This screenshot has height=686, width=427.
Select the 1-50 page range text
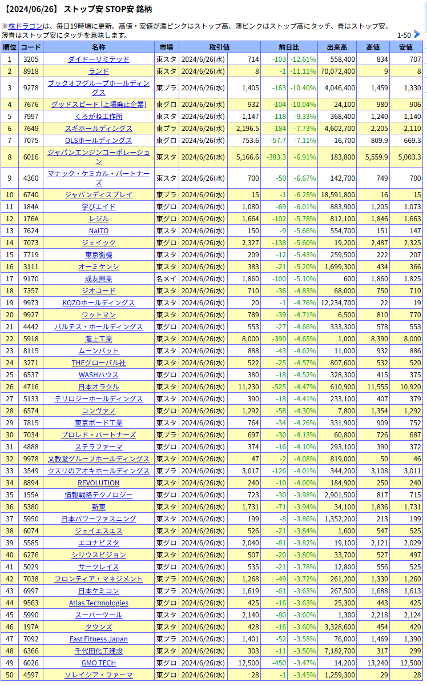click(x=404, y=35)
